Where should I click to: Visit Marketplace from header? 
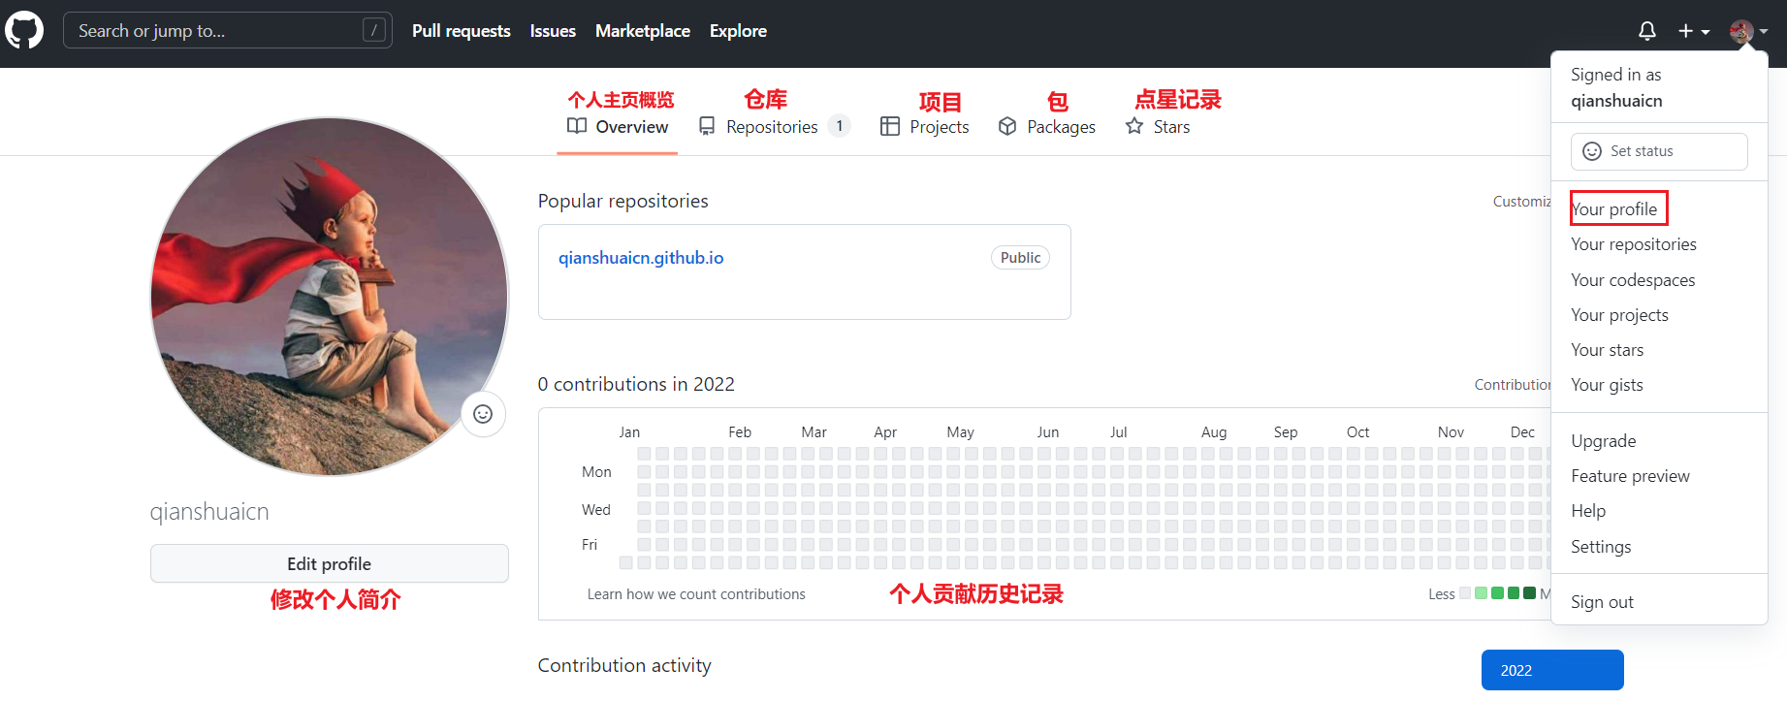tap(642, 31)
